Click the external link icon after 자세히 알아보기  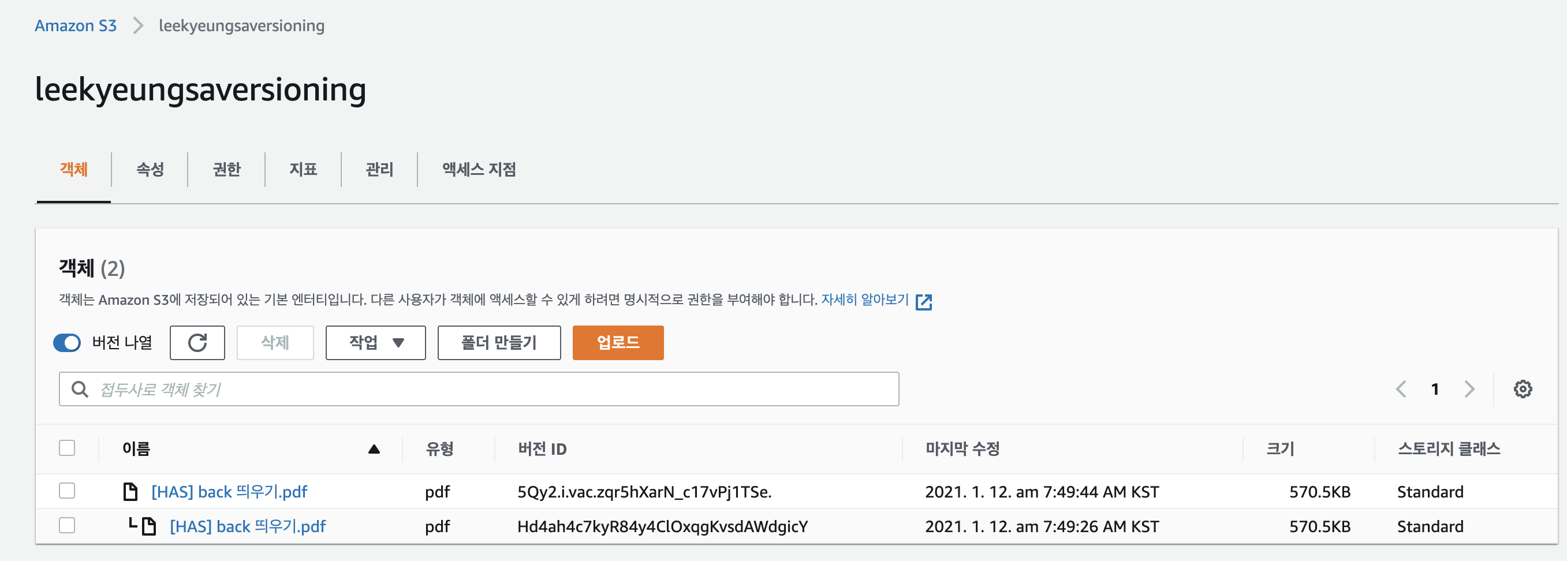coord(923,301)
